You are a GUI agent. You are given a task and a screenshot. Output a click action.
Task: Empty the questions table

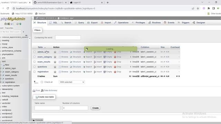tap(108, 66)
